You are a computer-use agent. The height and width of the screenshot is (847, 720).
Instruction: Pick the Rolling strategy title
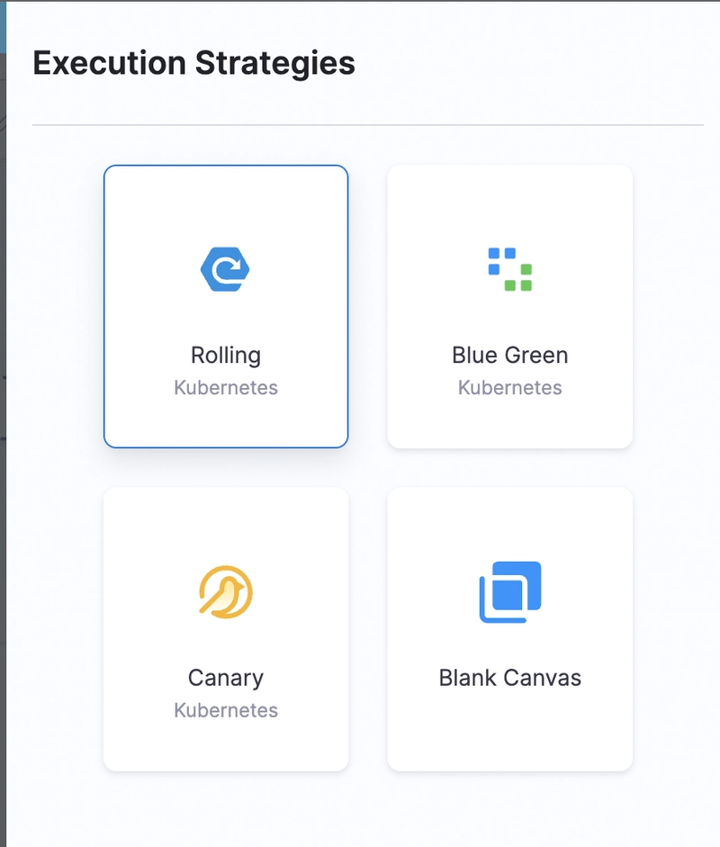pyautogui.click(x=226, y=355)
